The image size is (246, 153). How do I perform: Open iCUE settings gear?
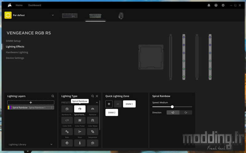point(223,5)
